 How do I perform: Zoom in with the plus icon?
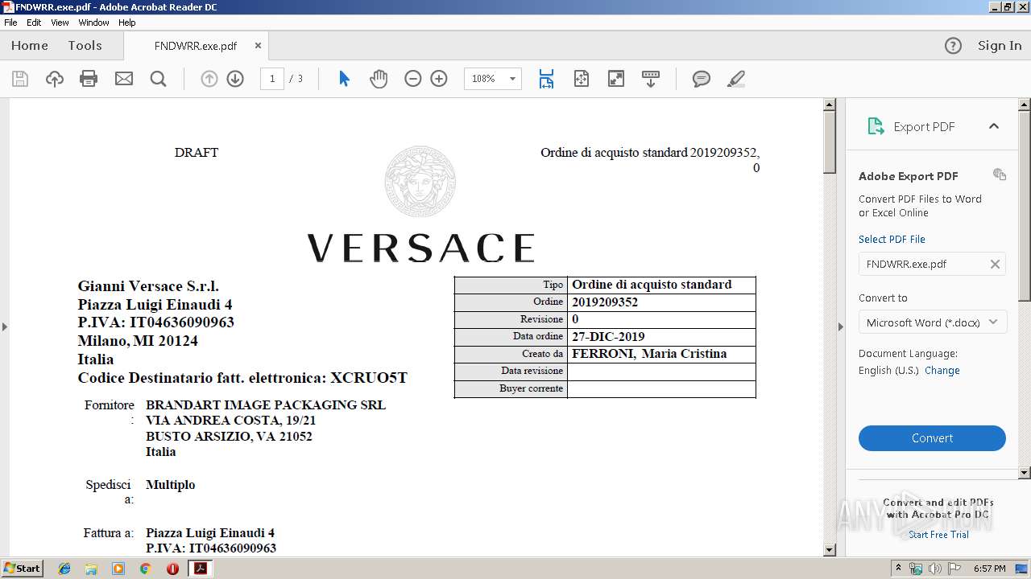[439, 79]
